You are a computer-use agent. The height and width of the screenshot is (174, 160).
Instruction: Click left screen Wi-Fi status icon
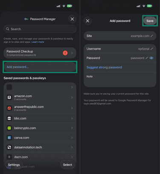click(64, 6)
